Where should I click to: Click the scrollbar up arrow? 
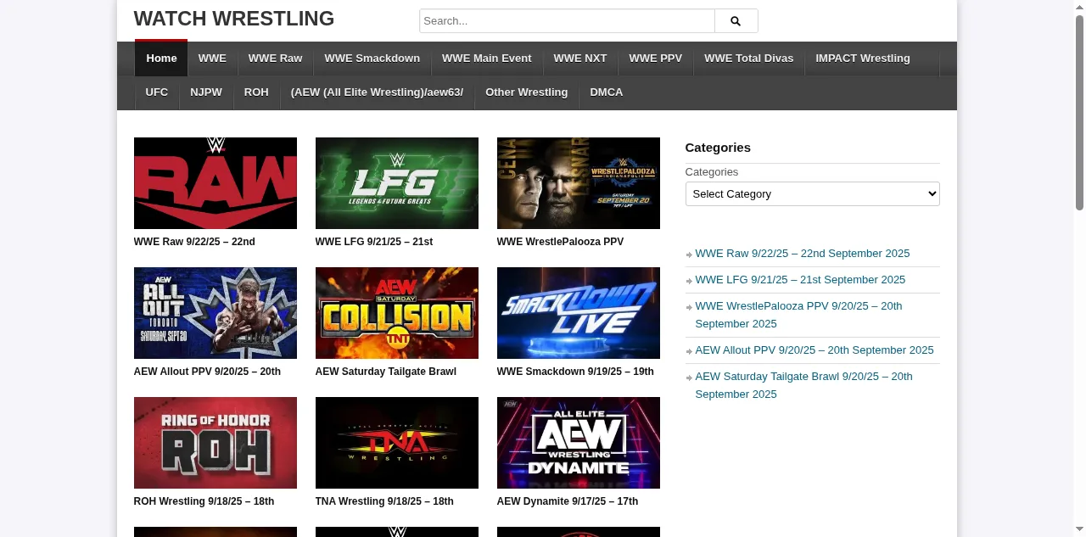click(x=1079, y=6)
